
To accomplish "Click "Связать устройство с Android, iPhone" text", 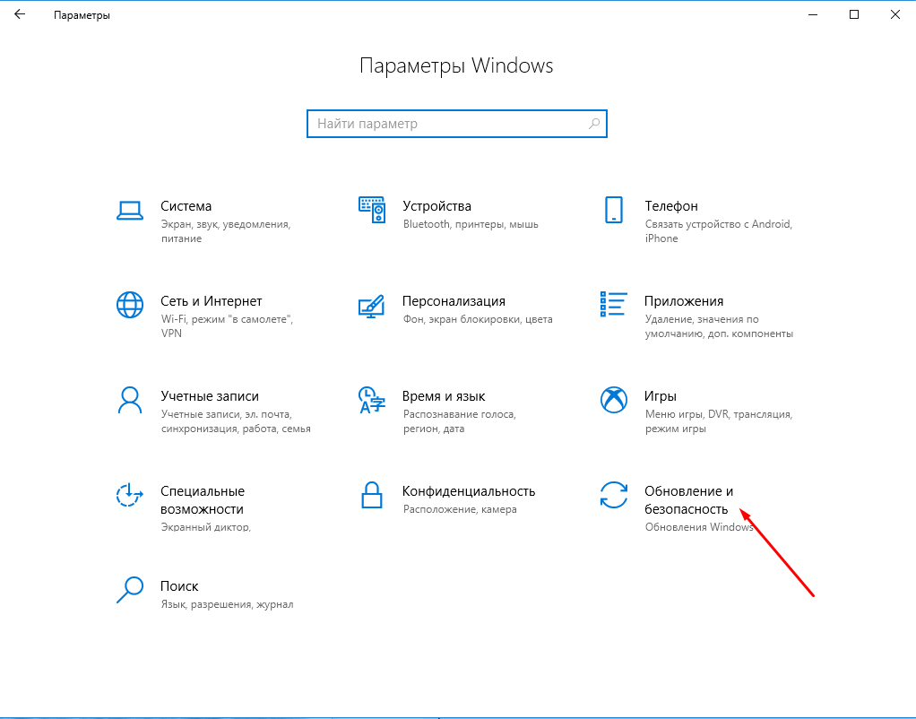I will (719, 231).
